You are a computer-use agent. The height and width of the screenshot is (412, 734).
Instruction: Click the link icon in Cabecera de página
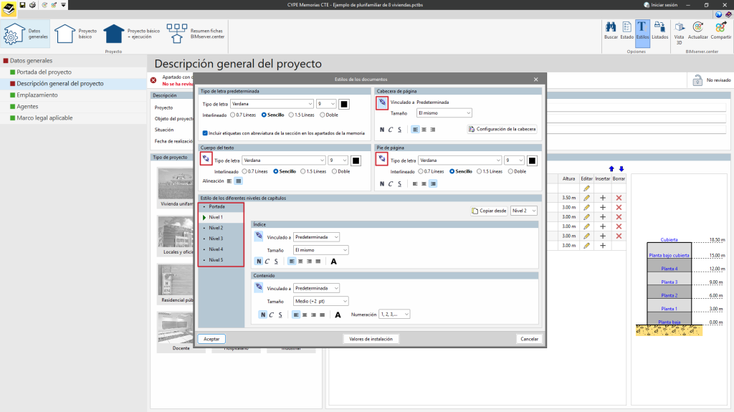click(382, 102)
